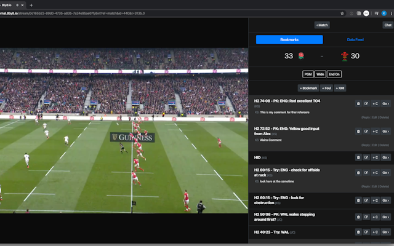Edit the H2 40:23 Try: WAL bookmark
This screenshot has width=394, height=246.
click(x=366, y=232)
